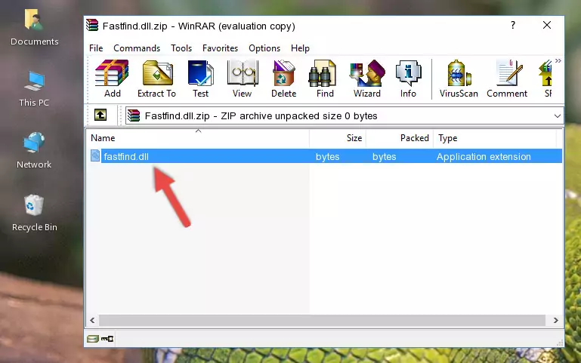Image resolution: width=581 pixels, height=363 pixels.
Task: Click the horizontal scrollbar left arrow
Action: pyautogui.click(x=93, y=321)
